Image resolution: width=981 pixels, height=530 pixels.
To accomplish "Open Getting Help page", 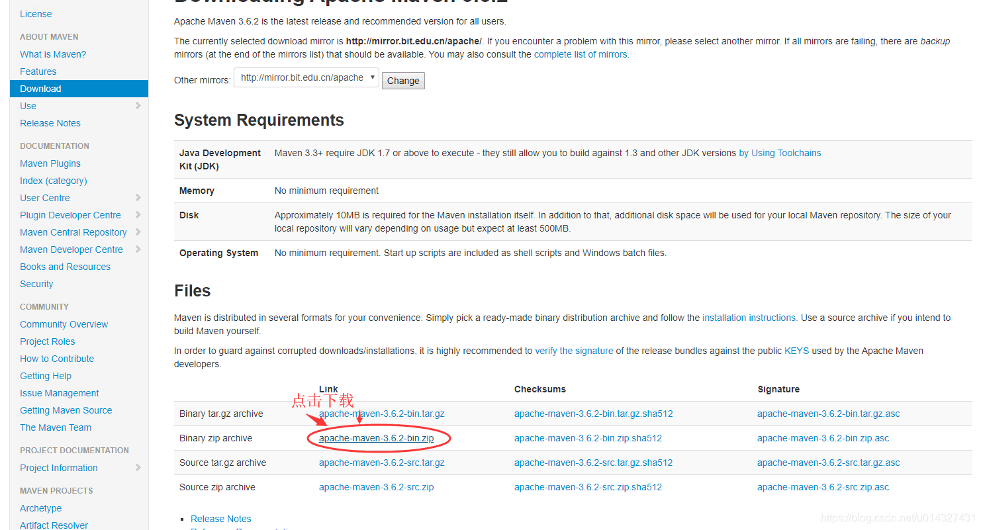I will (46, 376).
